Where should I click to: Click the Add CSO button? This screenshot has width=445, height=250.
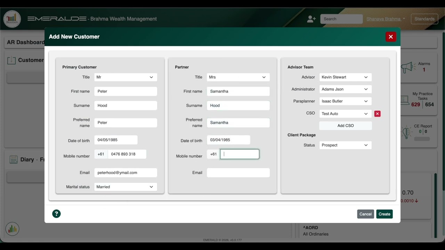coord(346,126)
